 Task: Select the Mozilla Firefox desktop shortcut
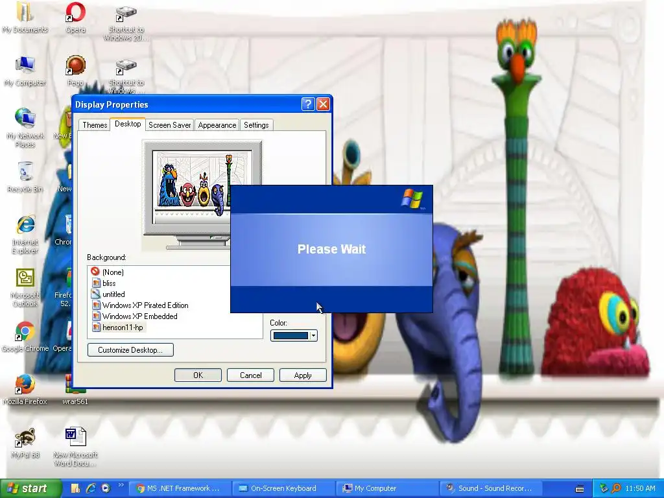tap(25, 390)
